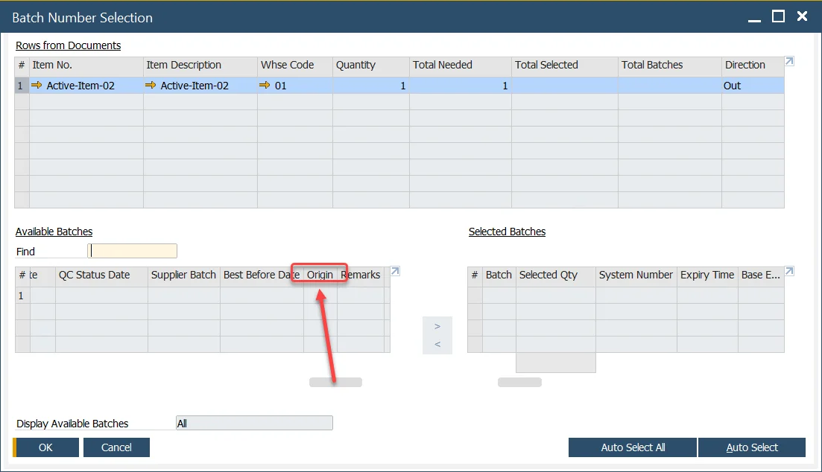Click the right arrow to move batch to Selected
The width and height of the screenshot is (822, 472).
[437, 325]
